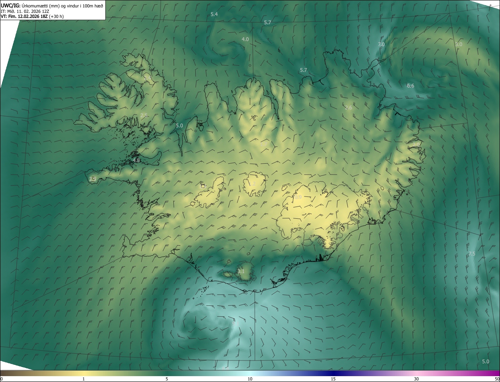Click the '5.4' value label north of Iceland

[214, 14]
